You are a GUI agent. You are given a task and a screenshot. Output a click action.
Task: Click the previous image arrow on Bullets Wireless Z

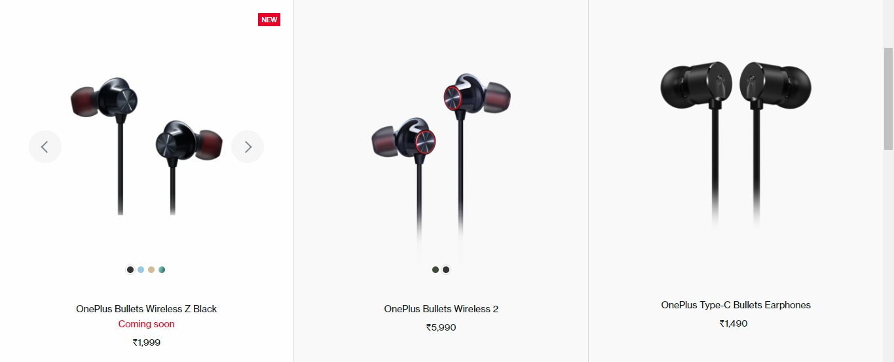tap(45, 147)
